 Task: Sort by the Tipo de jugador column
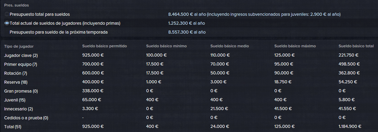19,46
